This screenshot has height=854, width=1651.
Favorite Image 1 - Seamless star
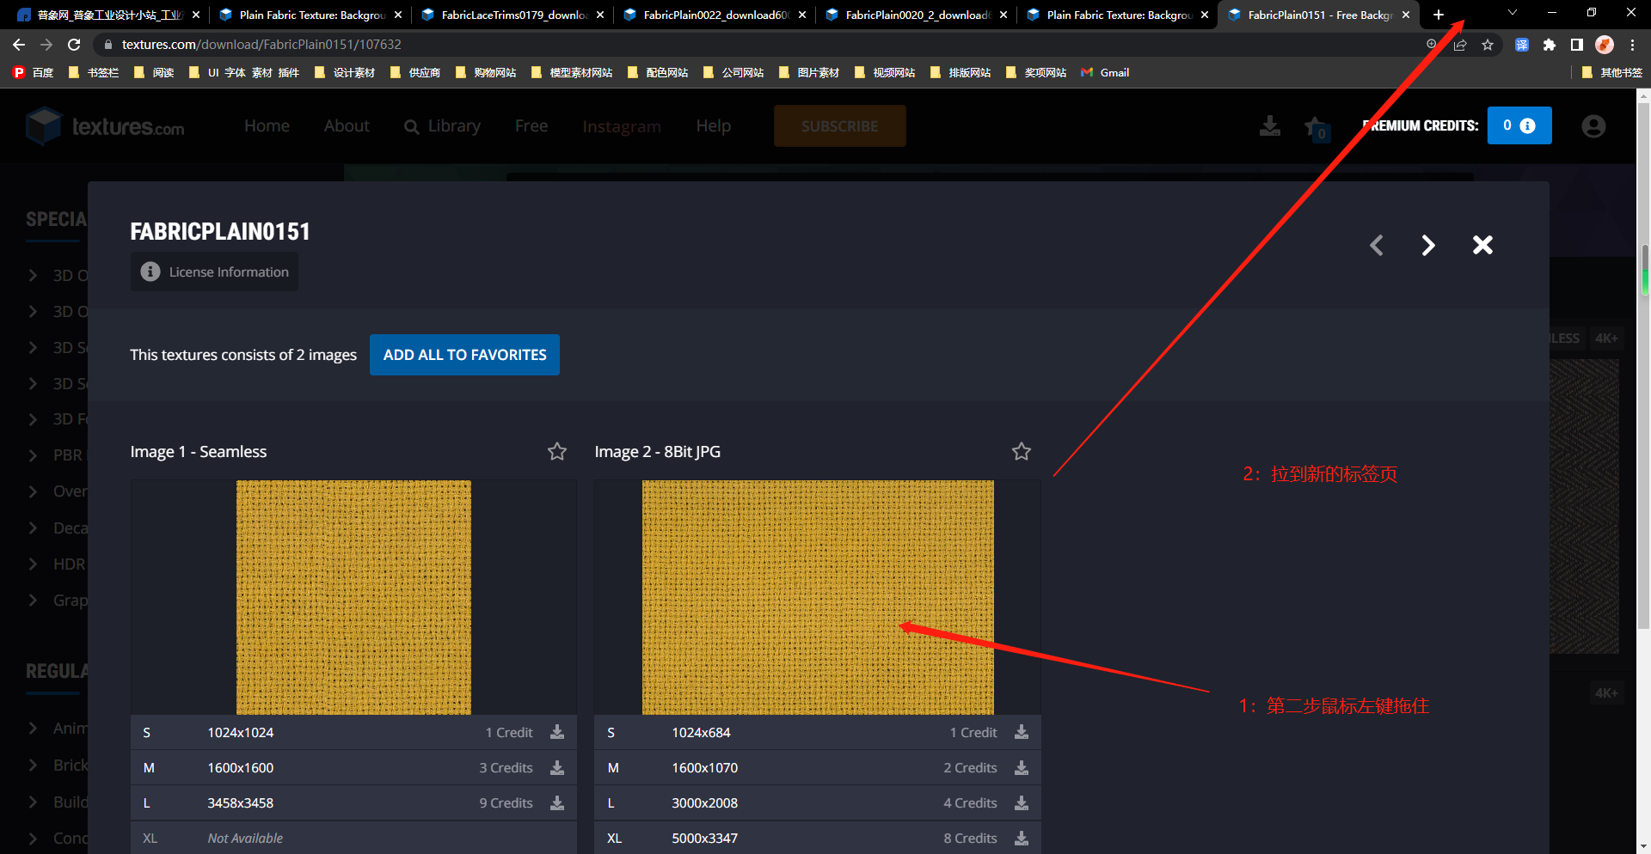click(x=557, y=451)
